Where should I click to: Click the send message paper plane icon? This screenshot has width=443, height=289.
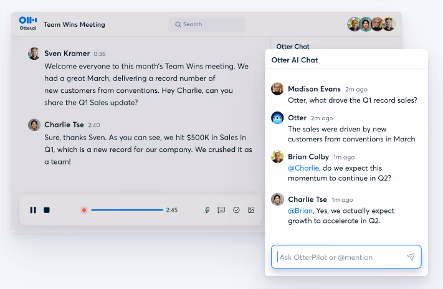pyautogui.click(x=411, y=257)
